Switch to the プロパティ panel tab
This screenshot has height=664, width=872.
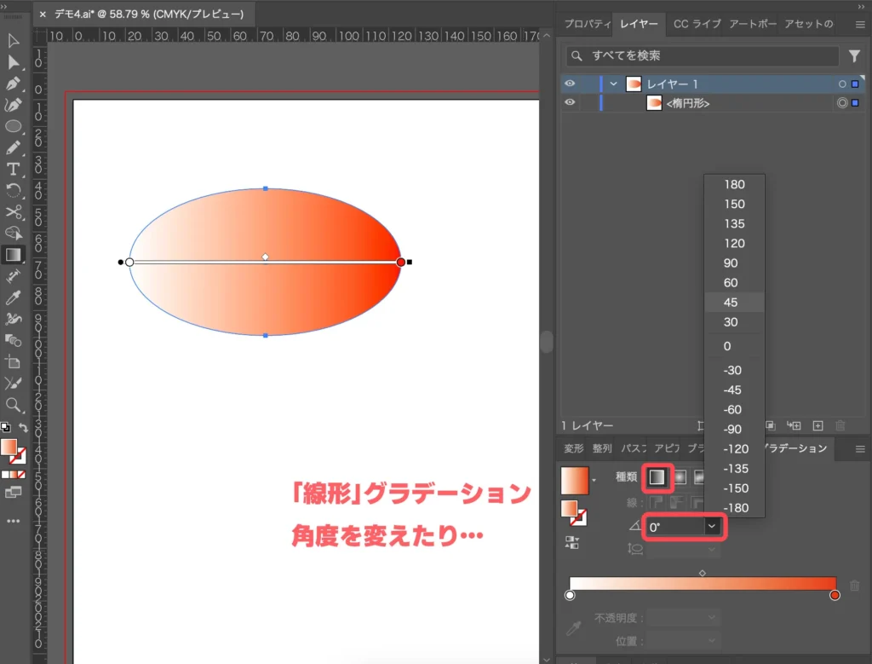pyautogui.click(x=586, y=24)
